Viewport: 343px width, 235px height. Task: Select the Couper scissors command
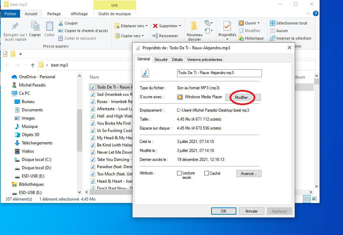click(68, 23)
